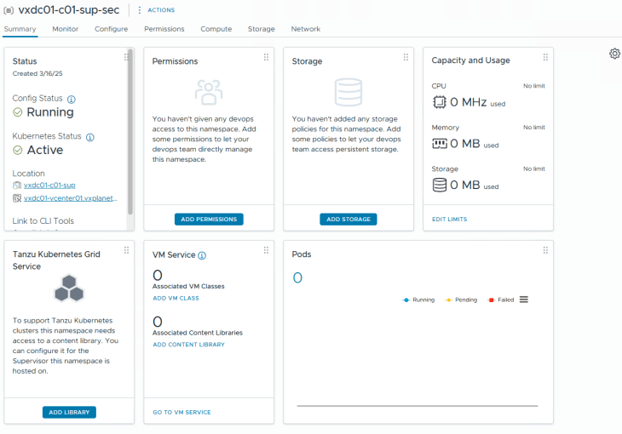Open the vxdc01-c01-sup location link
622x434 pixels.
pyautogui.click(x=49, y=185)
